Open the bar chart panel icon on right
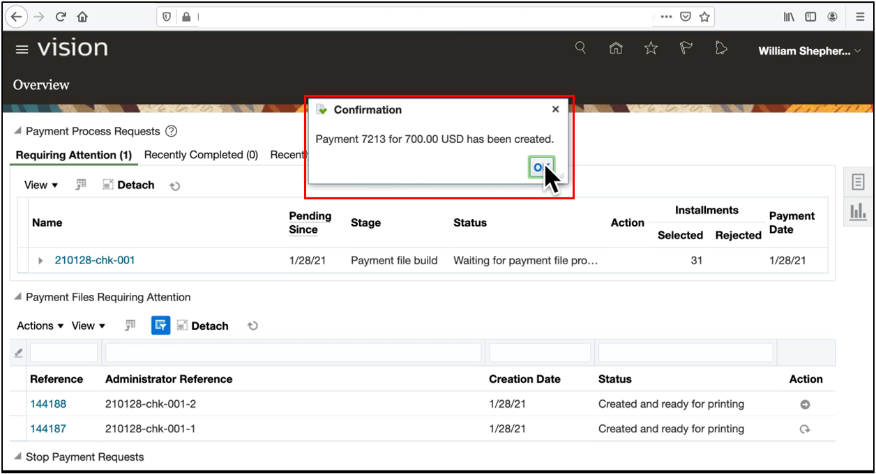 point(858,211)
